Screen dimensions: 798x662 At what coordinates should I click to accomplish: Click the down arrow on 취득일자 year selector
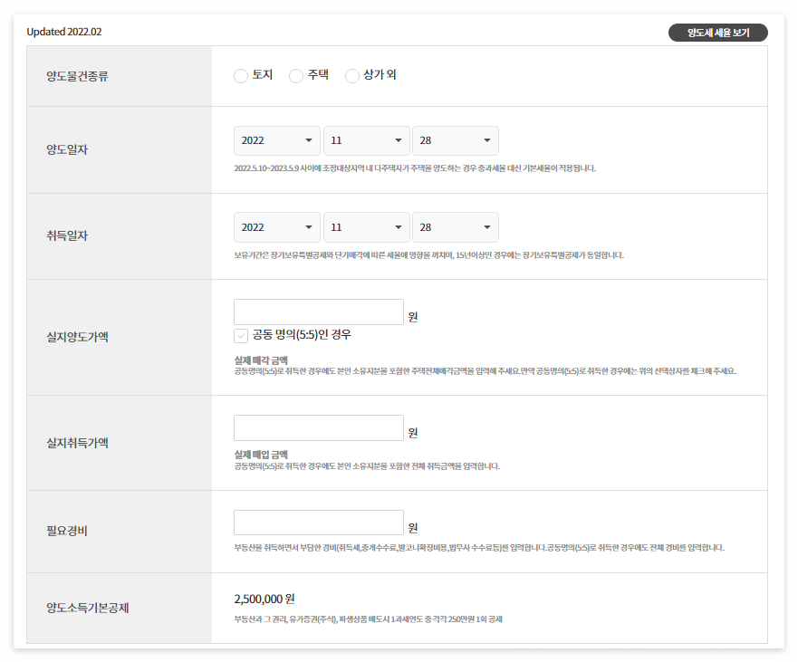(310, 227)
